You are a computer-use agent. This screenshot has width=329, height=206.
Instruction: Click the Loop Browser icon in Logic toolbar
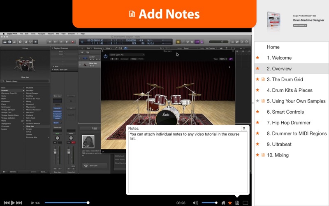point(242,42)
